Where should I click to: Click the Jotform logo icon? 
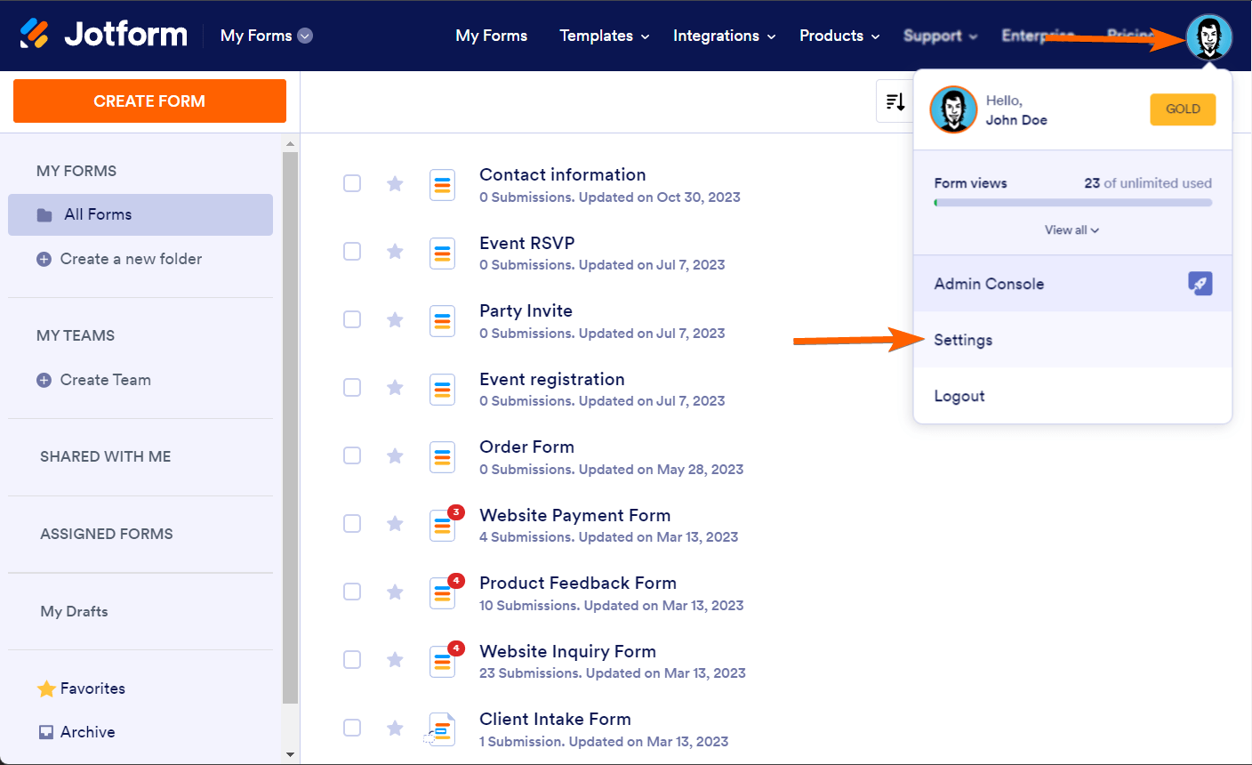35,35
